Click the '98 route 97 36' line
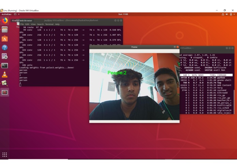Image resolution: width=237 pixels, height=168 pixels. coord(33,28)
